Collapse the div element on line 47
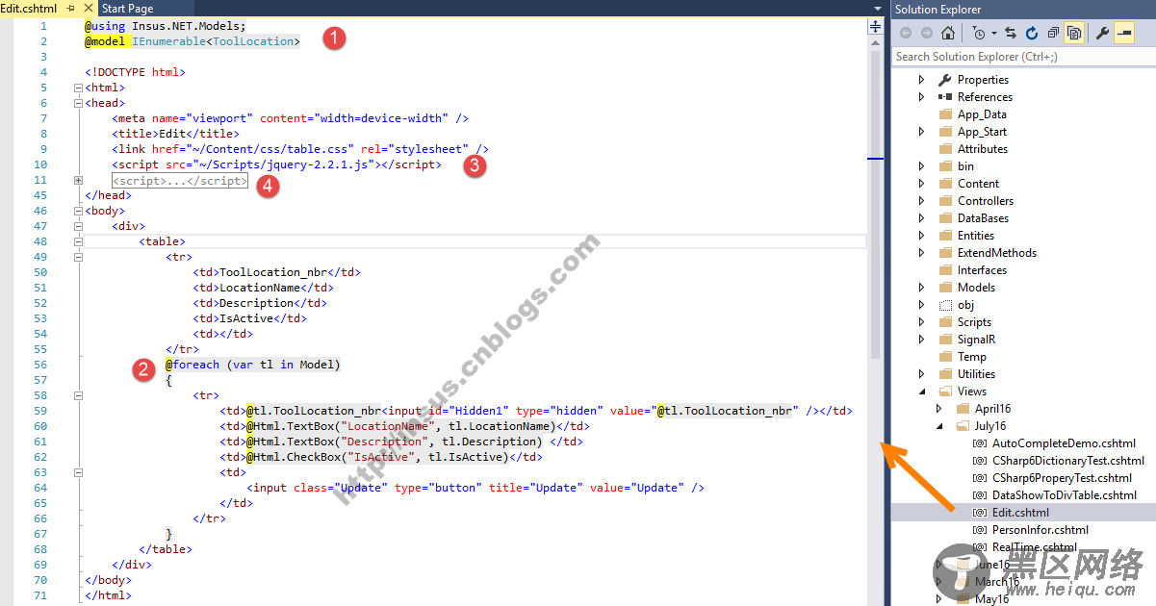1156x606 pixels. [78, 226]
